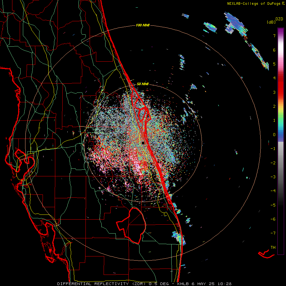Click the black radar site dot
The image size is (286, 286).
click(143, 143)
